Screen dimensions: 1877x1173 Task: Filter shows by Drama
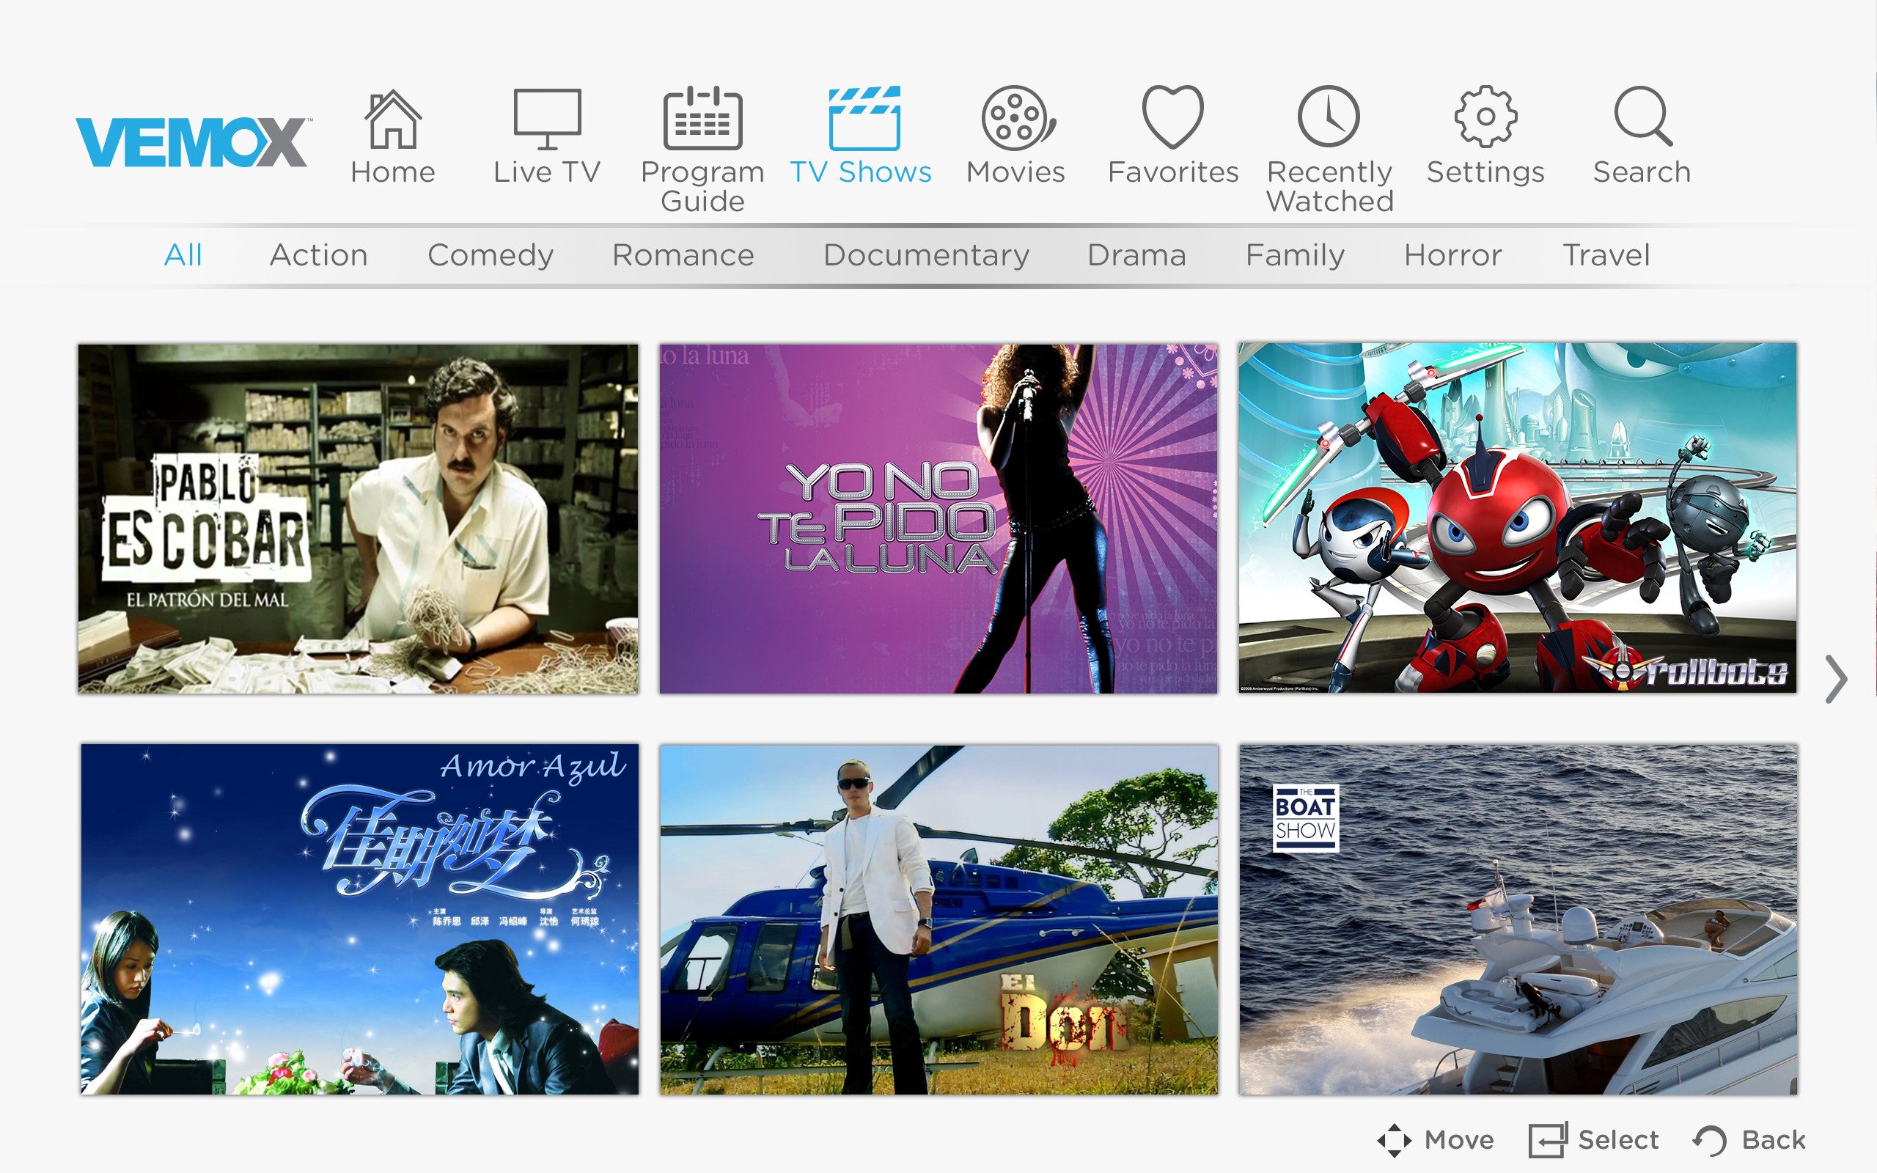[x=1137, y=255]
